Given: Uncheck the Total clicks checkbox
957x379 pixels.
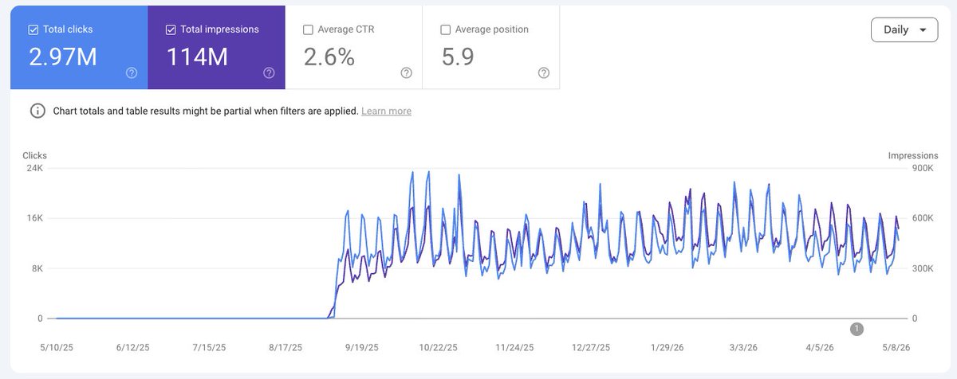Looking at the screenshot, I should pyautogui.click(x=33, y=29).
